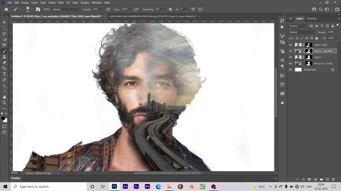
Task: Open the layer filter Kind dropdown
Action: [x=298, y=26]
